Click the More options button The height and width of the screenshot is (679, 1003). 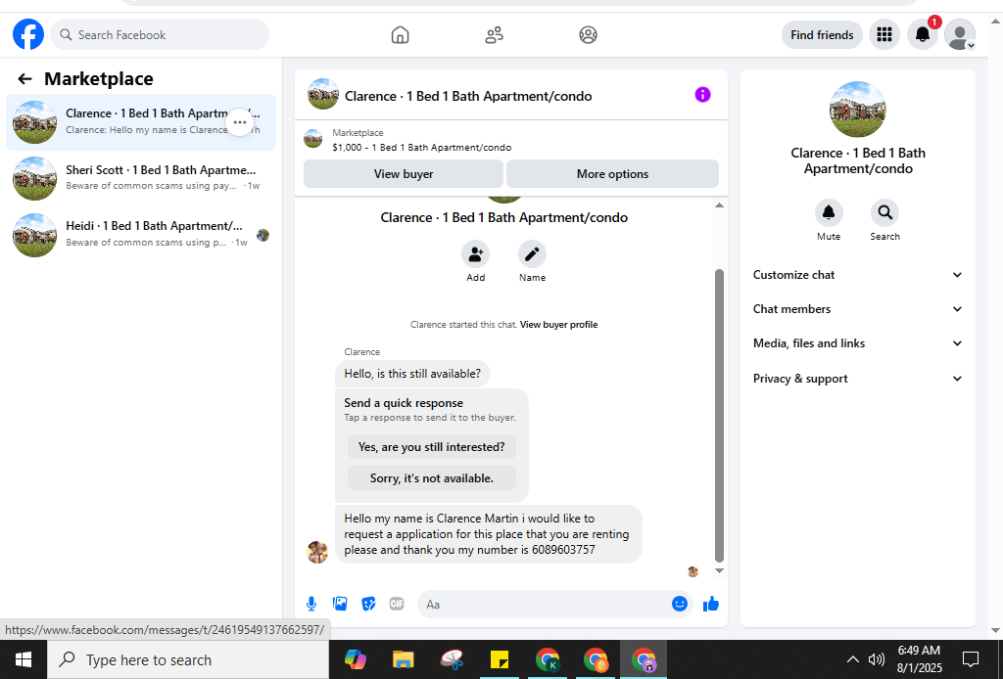coord(612,174)
